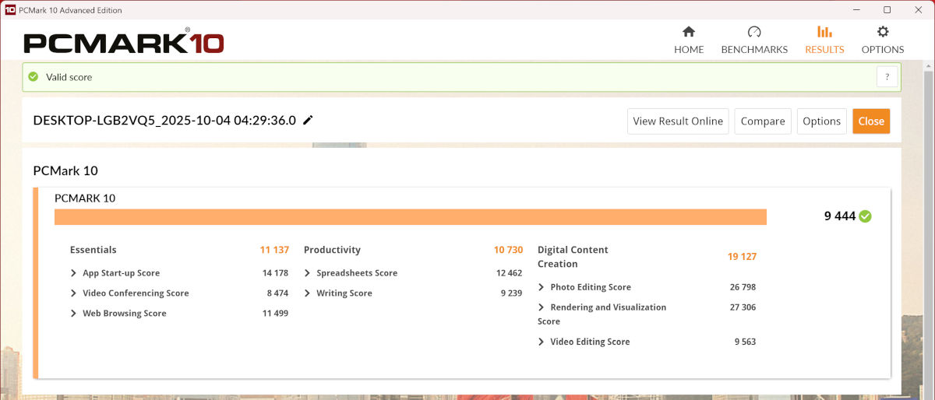935x400 pixels.
Task: Expand Rendering and Visualization Score details
Action: coord(542,307)
